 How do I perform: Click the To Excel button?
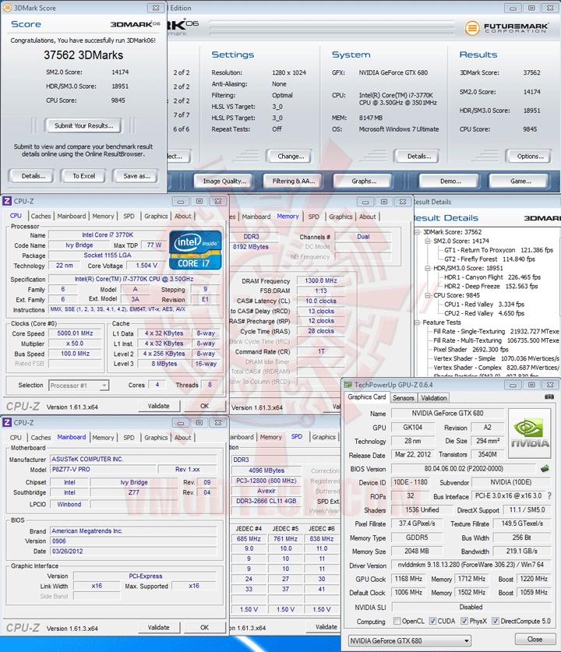83,176
